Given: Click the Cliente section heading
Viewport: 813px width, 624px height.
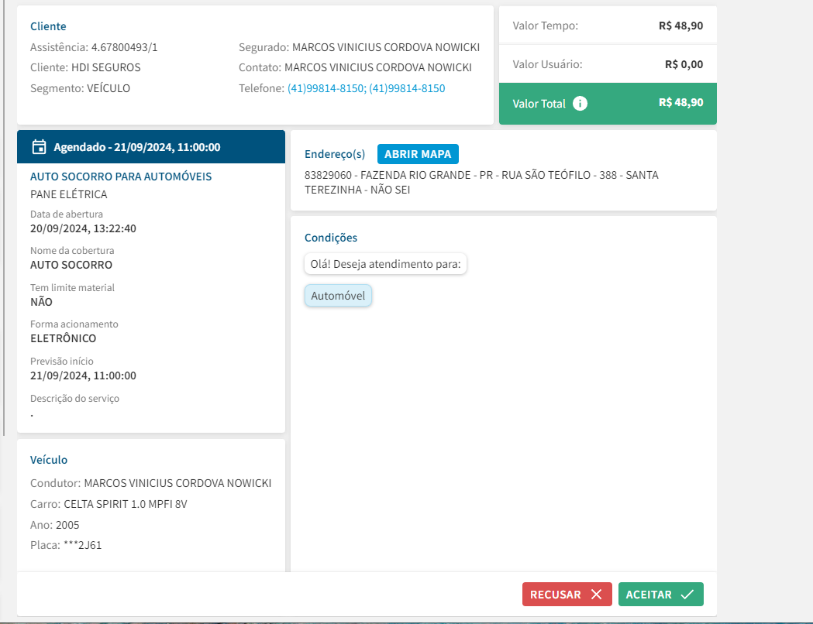Looking at the screenshot, I should (48, 26).
